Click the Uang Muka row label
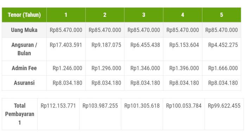 pos(24,30)
